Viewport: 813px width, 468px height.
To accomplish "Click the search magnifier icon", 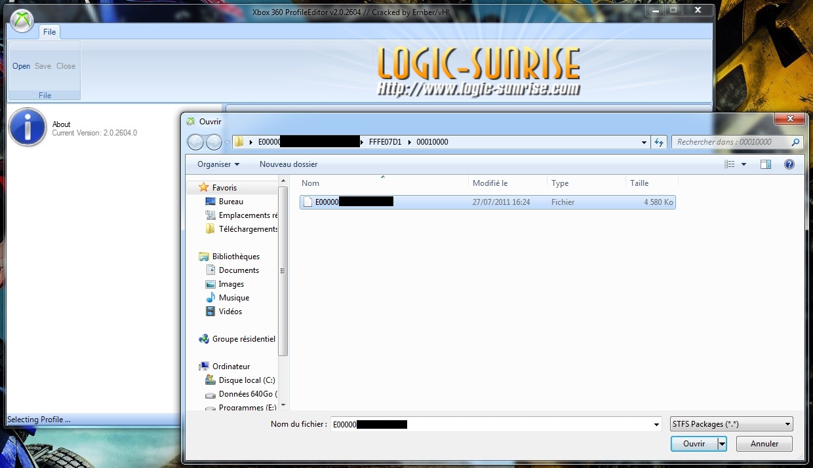I will pyautogui.click(x=795, y=142).
